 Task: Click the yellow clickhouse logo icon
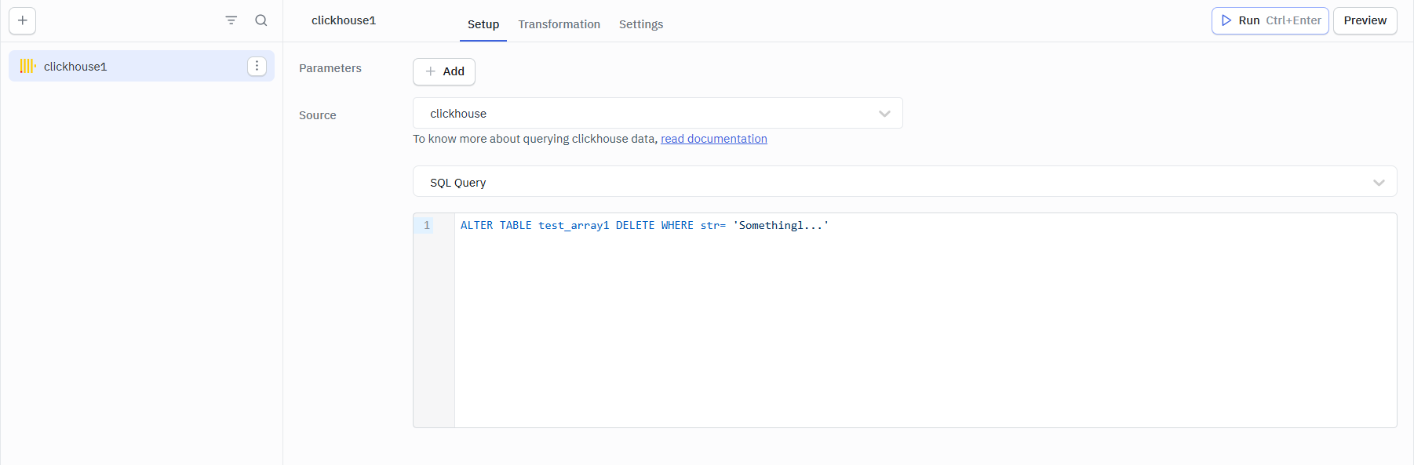27,67
